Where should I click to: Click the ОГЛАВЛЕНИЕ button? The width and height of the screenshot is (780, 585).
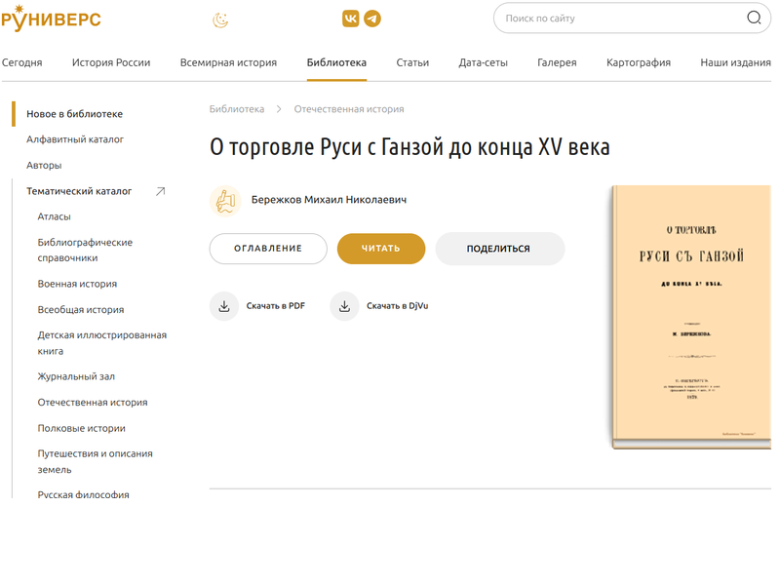point(268,249)
